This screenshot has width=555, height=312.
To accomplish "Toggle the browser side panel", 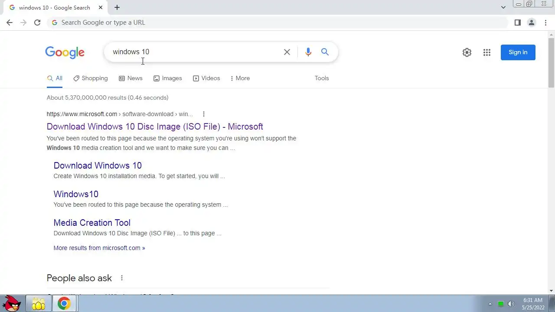I will 517,23.
